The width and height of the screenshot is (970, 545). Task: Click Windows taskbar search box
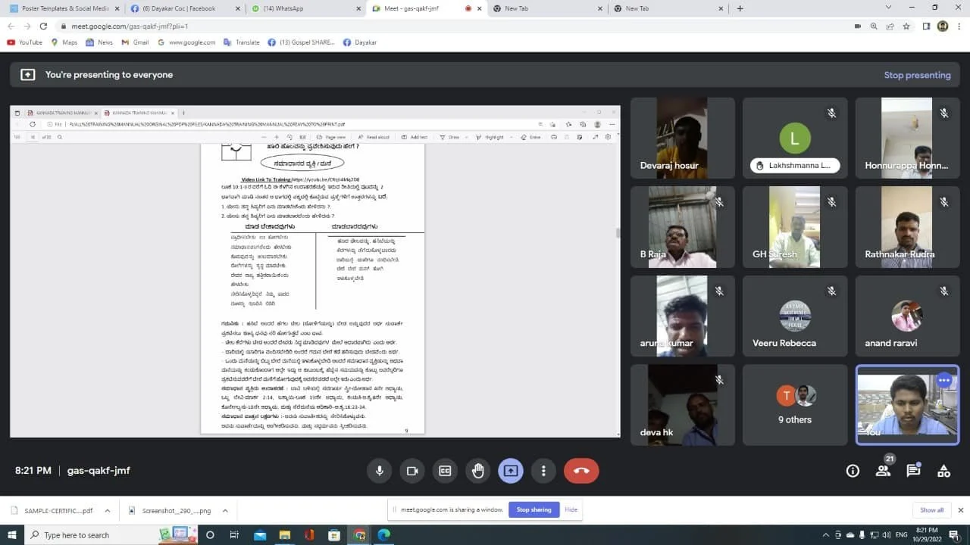point(111,535)
